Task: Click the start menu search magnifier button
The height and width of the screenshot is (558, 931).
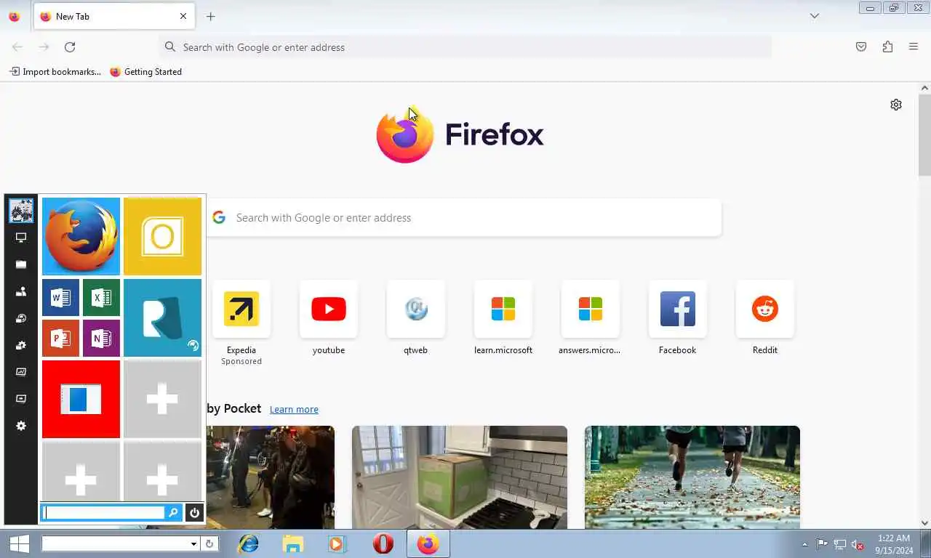Action: 173,513
